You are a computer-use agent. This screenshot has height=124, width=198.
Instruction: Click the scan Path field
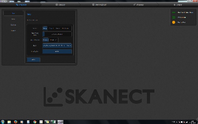[57, 46]
